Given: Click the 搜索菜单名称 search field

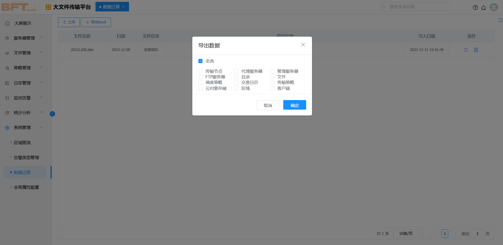Looking at the screenshot, I should point(416,7).
